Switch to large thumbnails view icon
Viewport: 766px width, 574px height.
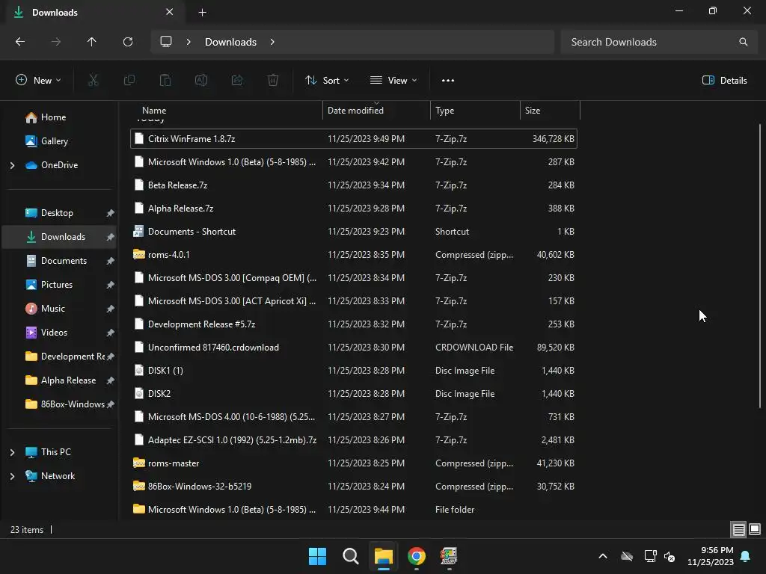point(755,529)
